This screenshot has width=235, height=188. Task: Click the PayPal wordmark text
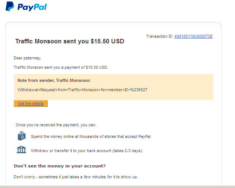tap(32, 7)
